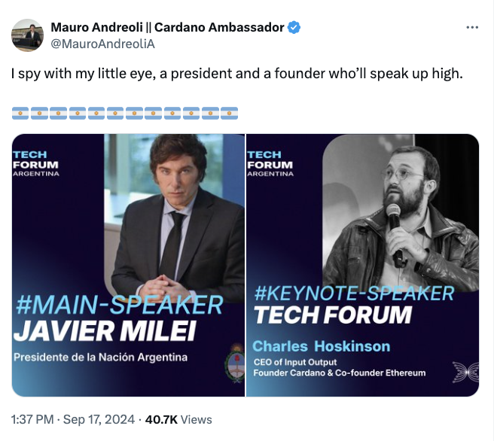494x441 pixels.
Task: Click the Tech Forum Argentina logo in left image
Action: pos(35,163)
